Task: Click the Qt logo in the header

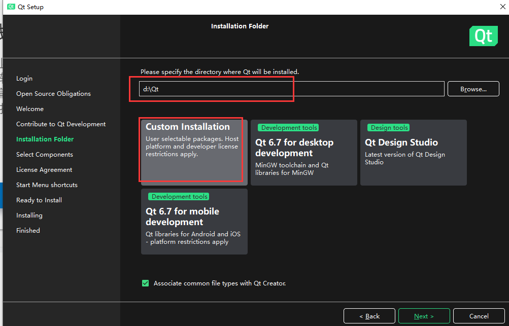Action: pos(483,35)
